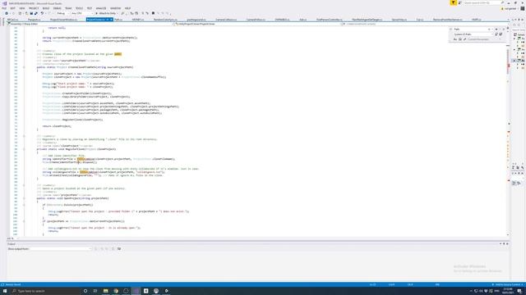Click the Windows taskbar search box
This screenshot has height=295, width=526.
45,291
